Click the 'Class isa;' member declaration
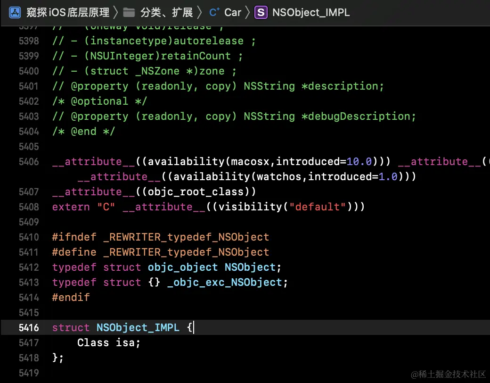Image resolution: width=490 pixels, height=383 pixels. pos(109,342)
